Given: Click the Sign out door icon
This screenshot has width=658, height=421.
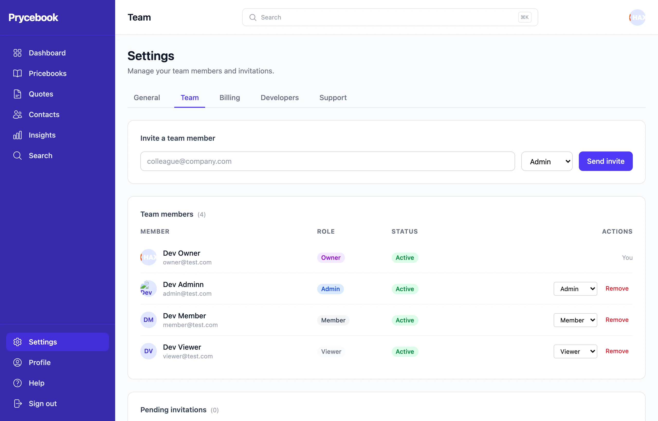Looking at the screenshot, I should pyautogui.click(x=17, y=403).
